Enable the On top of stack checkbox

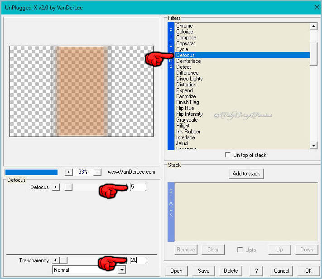pos(228,155)
